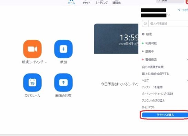
Task: Click the ベーシック plan link
Action: [183, 10]
